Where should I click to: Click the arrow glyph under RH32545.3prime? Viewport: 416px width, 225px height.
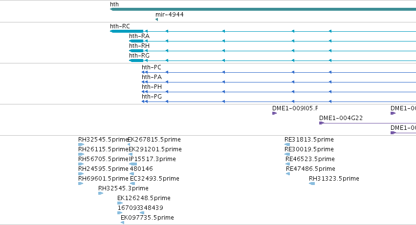point(101,193)
